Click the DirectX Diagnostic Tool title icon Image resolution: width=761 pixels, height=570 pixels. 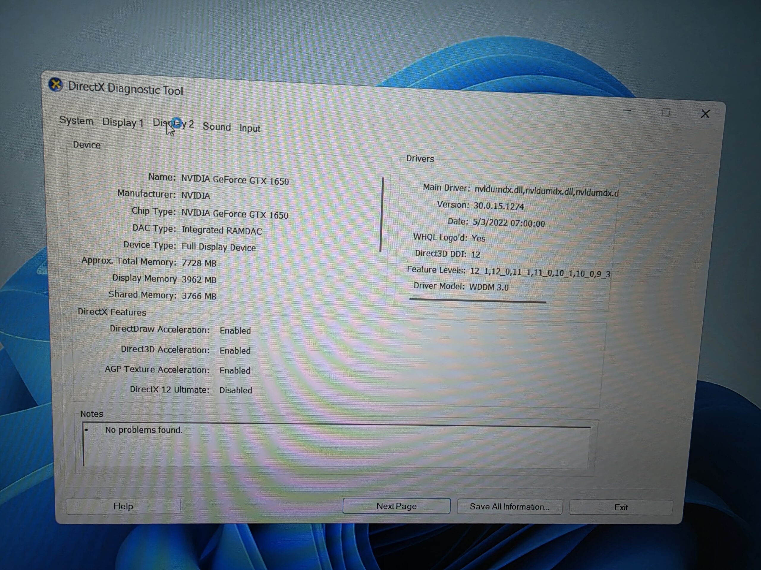[55, 85]
